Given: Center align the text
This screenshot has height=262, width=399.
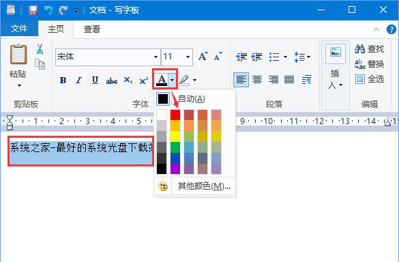Looking at the screenshot, I should point(257,80).
